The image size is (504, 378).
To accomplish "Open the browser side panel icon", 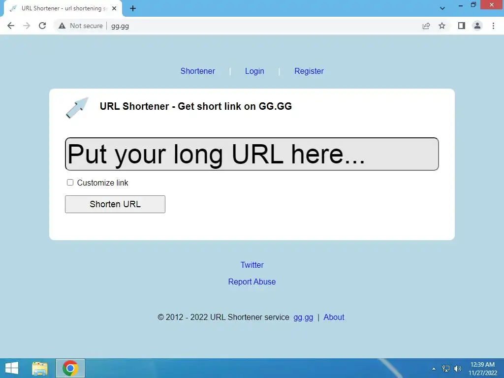I will (x=462, y=26).
